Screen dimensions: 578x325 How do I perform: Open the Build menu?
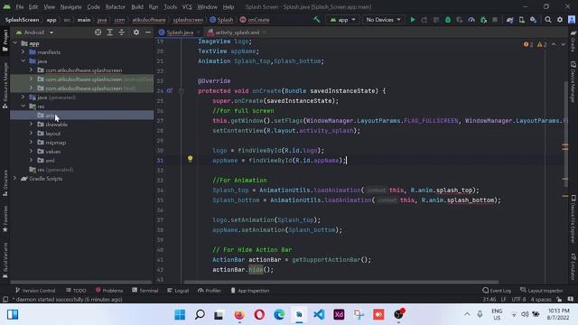coord(137,6)
